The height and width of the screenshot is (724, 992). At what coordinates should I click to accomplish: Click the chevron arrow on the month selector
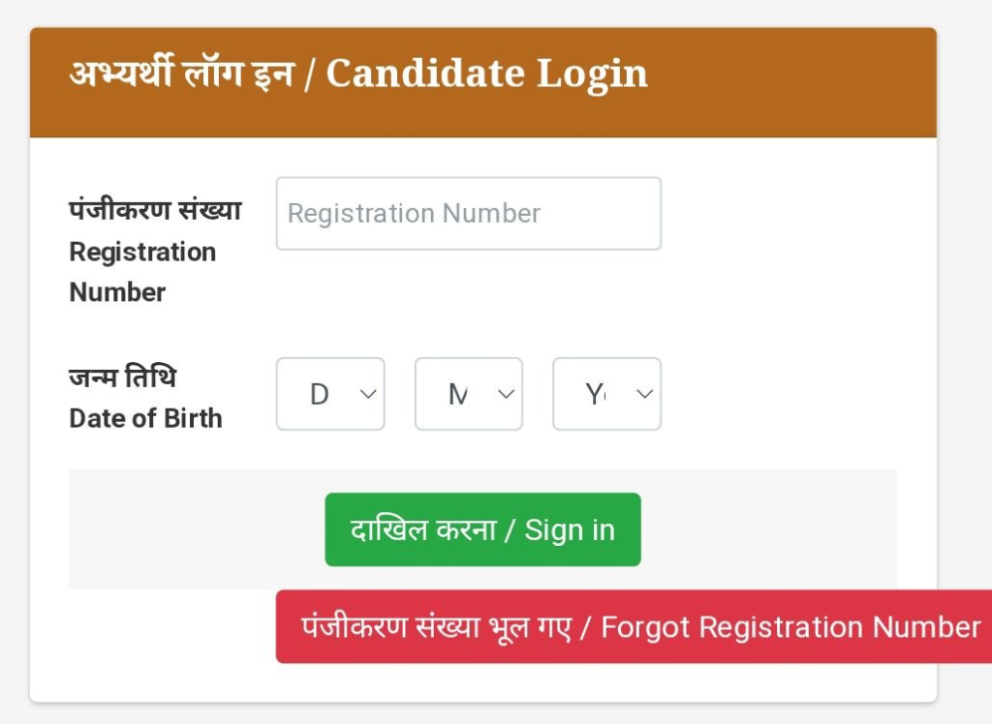(x=506, y=394)
